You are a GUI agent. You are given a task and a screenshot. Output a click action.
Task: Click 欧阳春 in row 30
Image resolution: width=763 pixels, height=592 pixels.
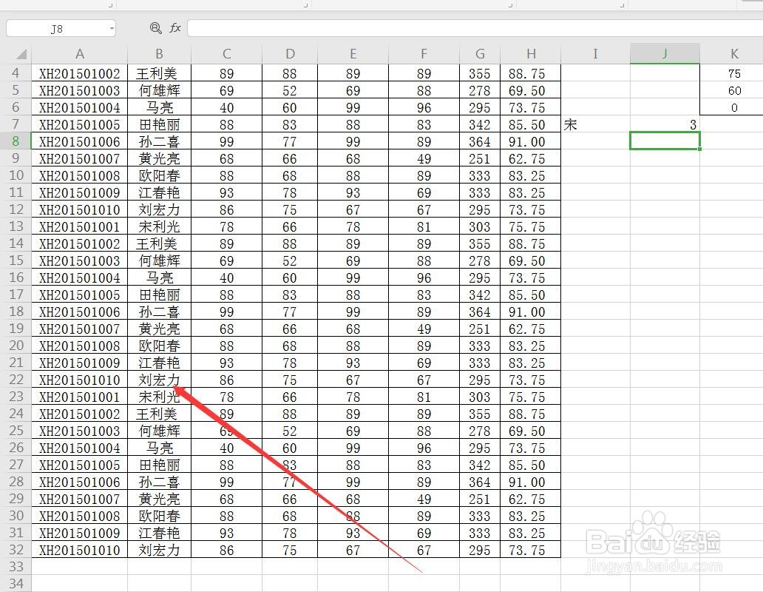pyautogui.click(x=160, y=516)
